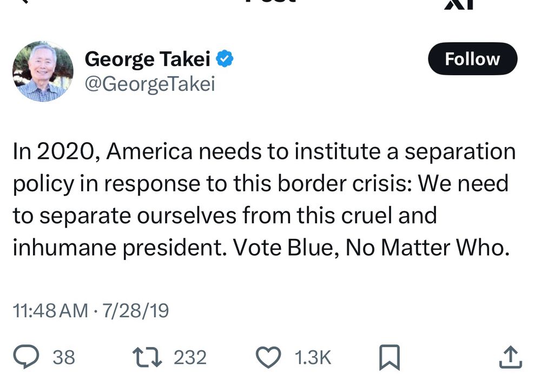View the 232 reposts count
The width and height of the screenshot is (541, 387).
click(189, 357)
